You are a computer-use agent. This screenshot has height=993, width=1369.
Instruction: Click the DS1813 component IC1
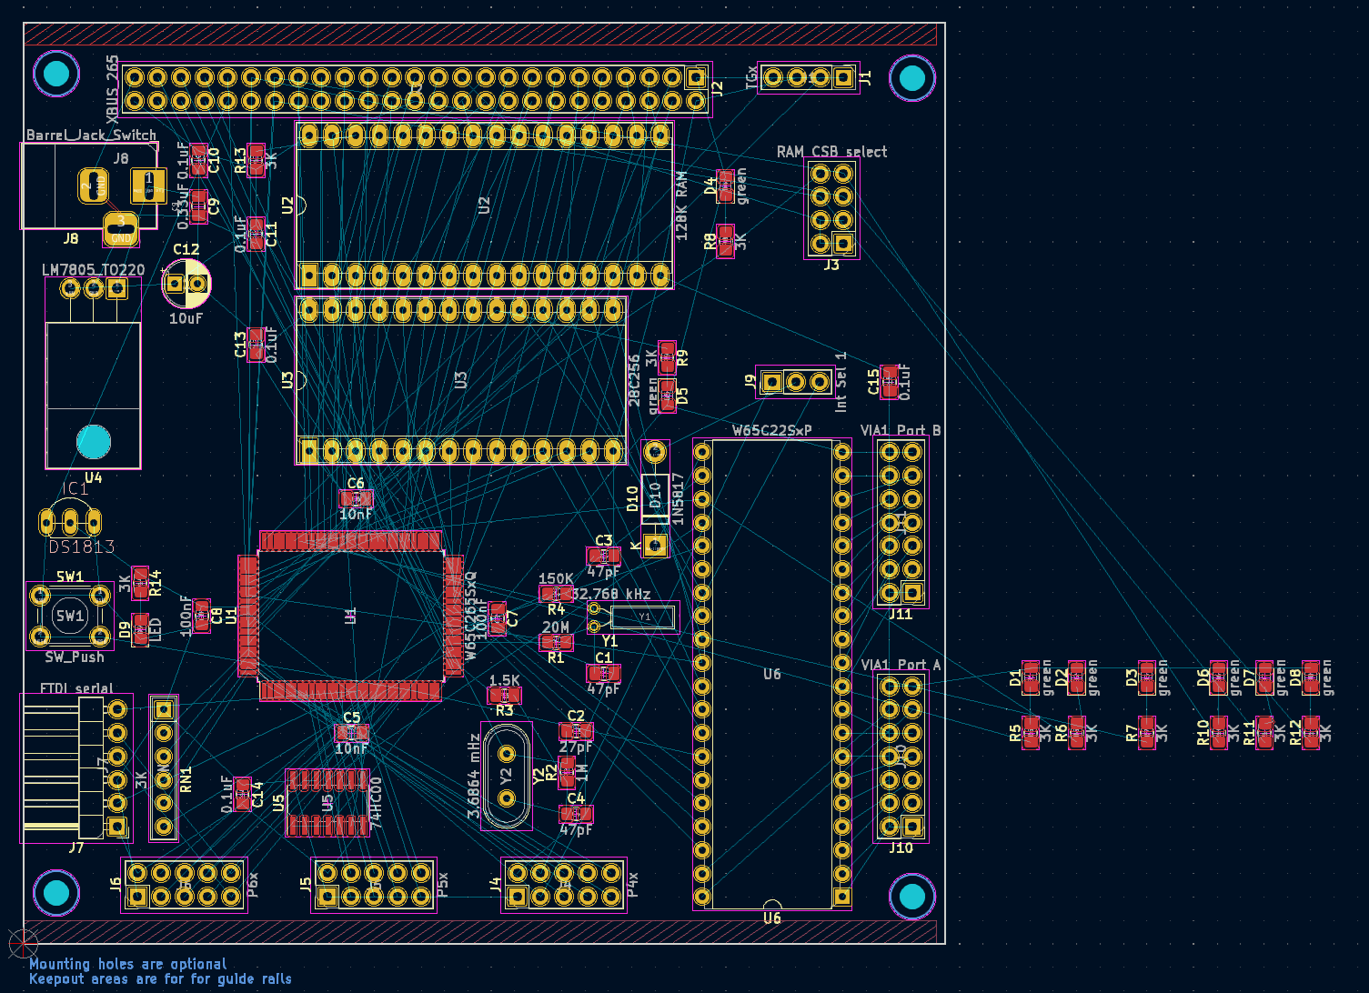[70, 522]
